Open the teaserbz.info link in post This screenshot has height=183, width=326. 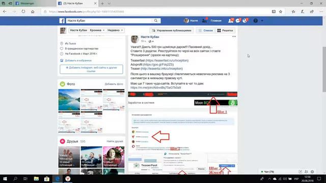(161, 69)
